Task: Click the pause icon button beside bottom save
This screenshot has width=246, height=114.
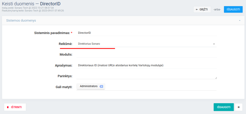Action: [239, 107]
